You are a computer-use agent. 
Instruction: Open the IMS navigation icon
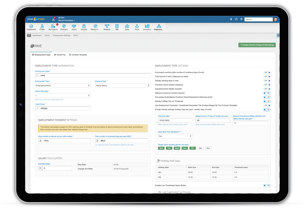pyautogui.click(x=117, y=27)
